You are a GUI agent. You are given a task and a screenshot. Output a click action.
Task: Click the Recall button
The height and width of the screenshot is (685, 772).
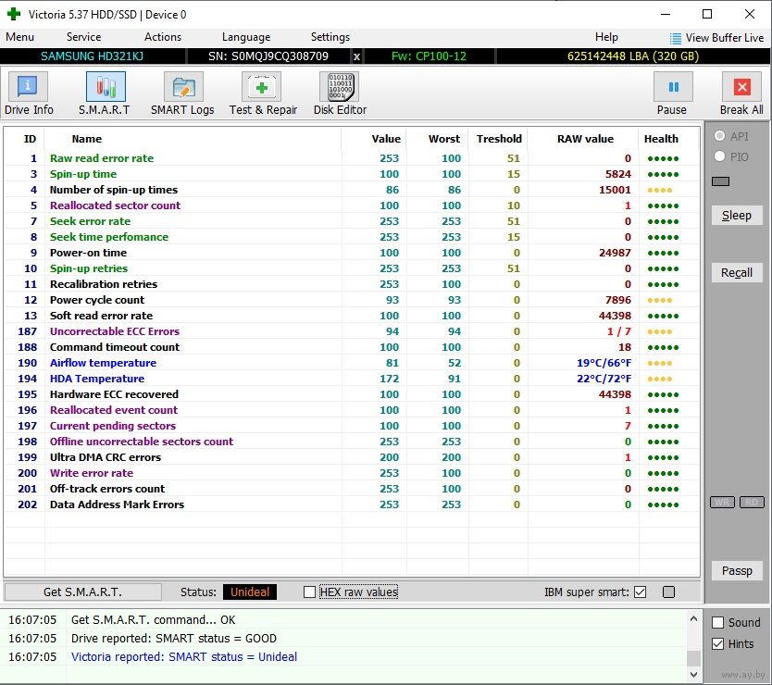click(x=737, y=272)
